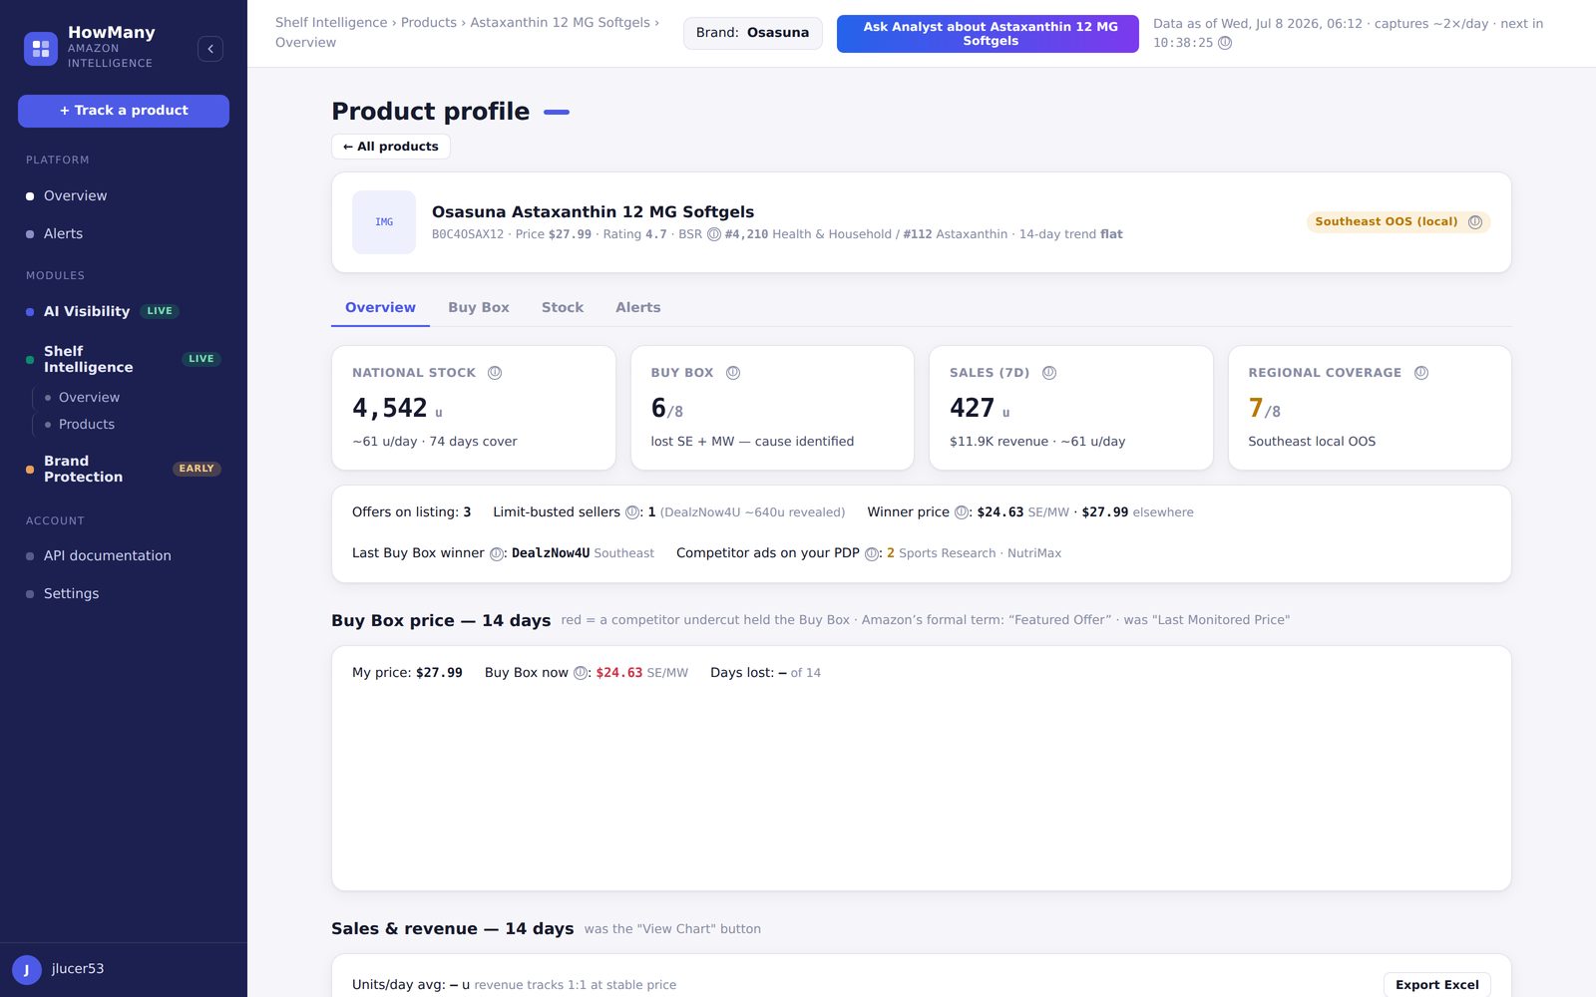
Task: Open the Brand: Osasuna selector
Action: (752, 33)
